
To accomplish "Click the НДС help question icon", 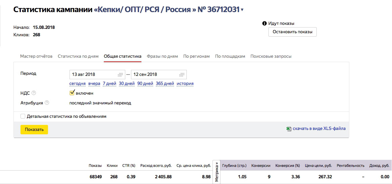I will (x=34, y=93).
